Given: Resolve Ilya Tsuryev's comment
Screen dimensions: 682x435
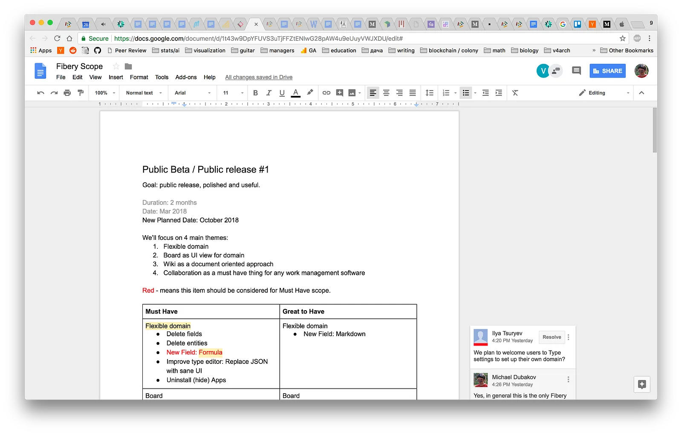Looking at the screenshot, I should click(x=552, y=337).
